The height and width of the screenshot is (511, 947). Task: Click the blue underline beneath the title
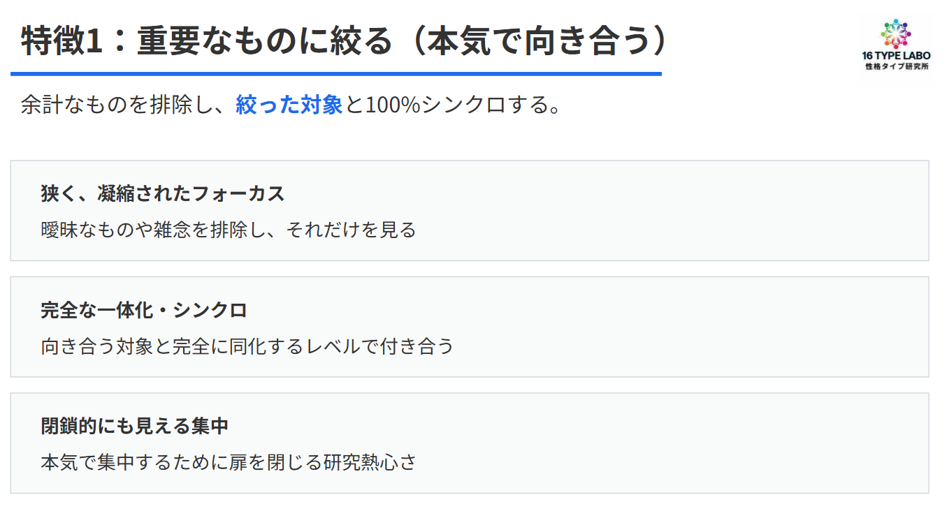tap(335, 73)
